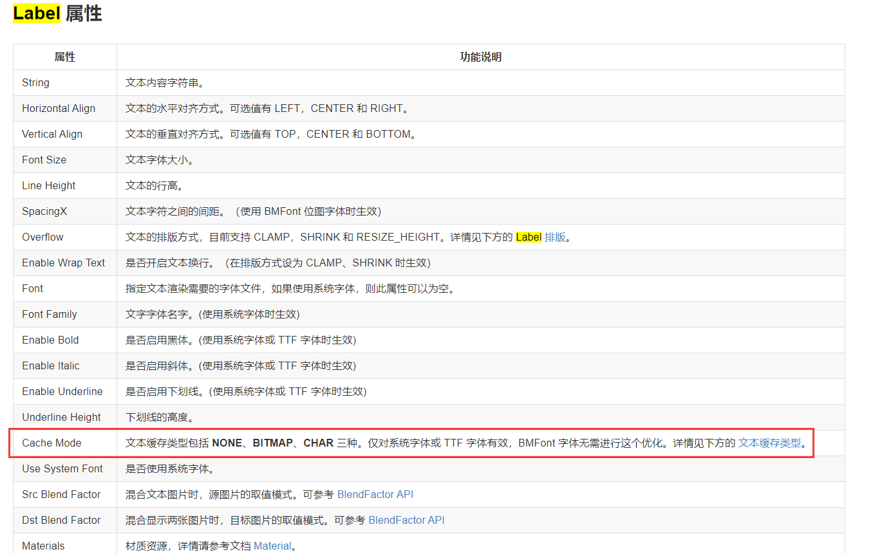This screenshot has width=873, height=554.
Task: Click the "功能说明" column header
Action: [x=480, y=57]
